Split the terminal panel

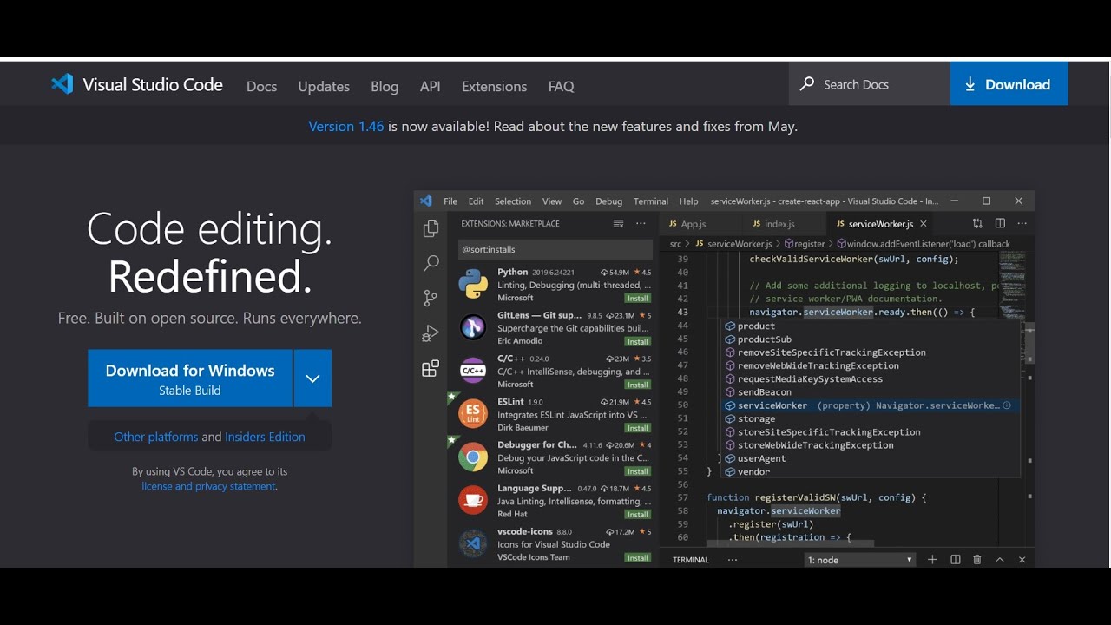point(955,560)
